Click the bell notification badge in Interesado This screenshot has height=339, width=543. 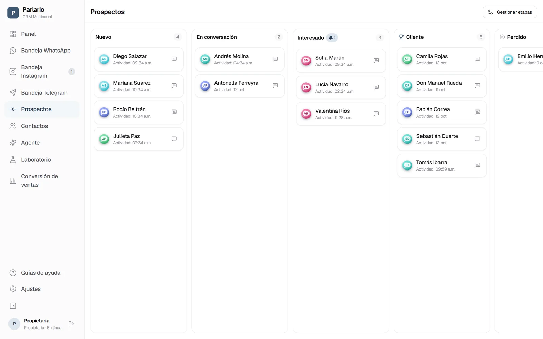pyautogui.click(x=332, y=38)
